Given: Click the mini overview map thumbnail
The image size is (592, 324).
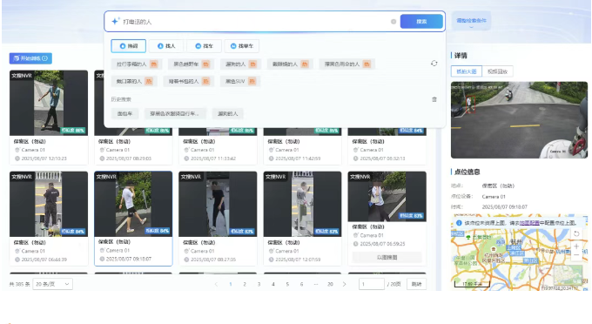Looking at the screenshot, I should pyautogui.click(x=568, y=275).
